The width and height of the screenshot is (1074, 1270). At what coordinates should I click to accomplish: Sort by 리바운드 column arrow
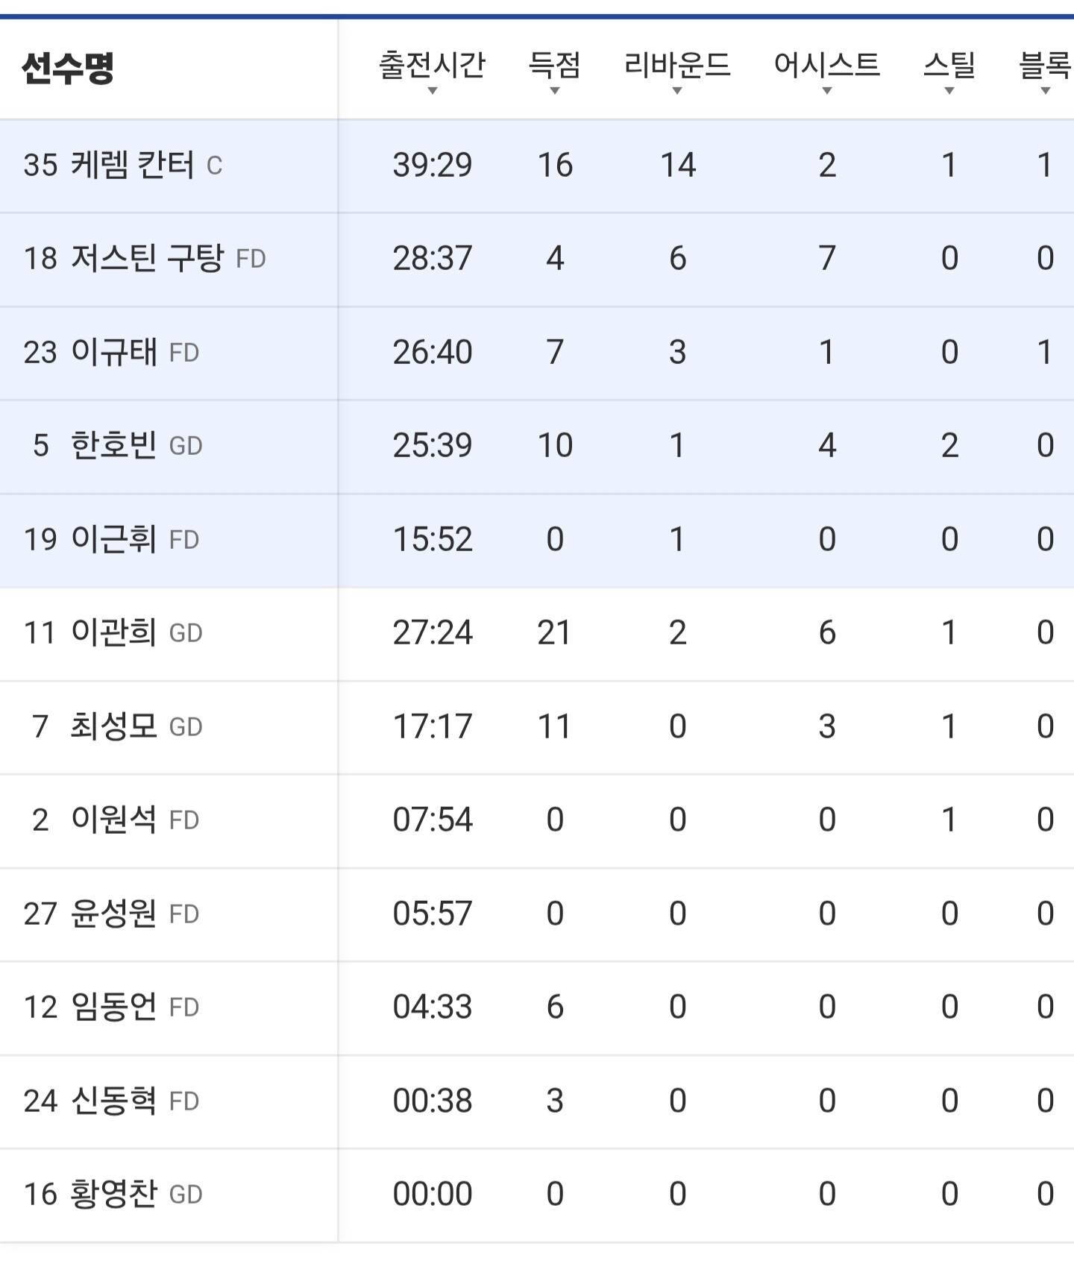click(676, 91)
